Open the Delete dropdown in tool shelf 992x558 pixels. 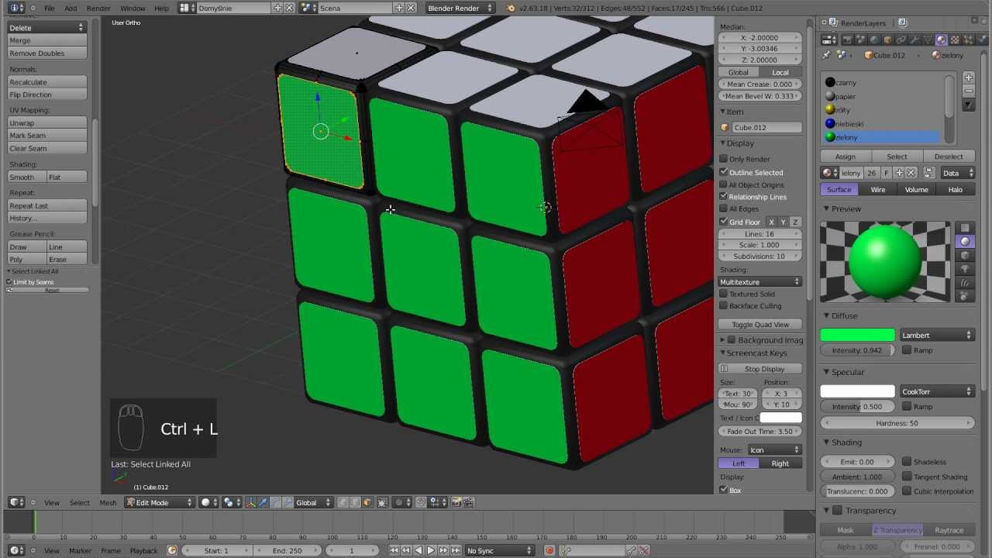click(46, 28)
